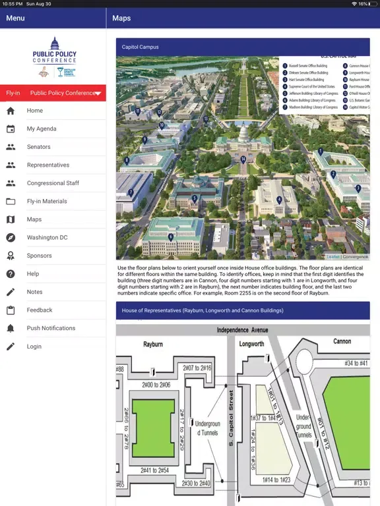Tap map pin 7 on Madison Building
Viewport: 380px width, 506px height.
tap(131, 192)
